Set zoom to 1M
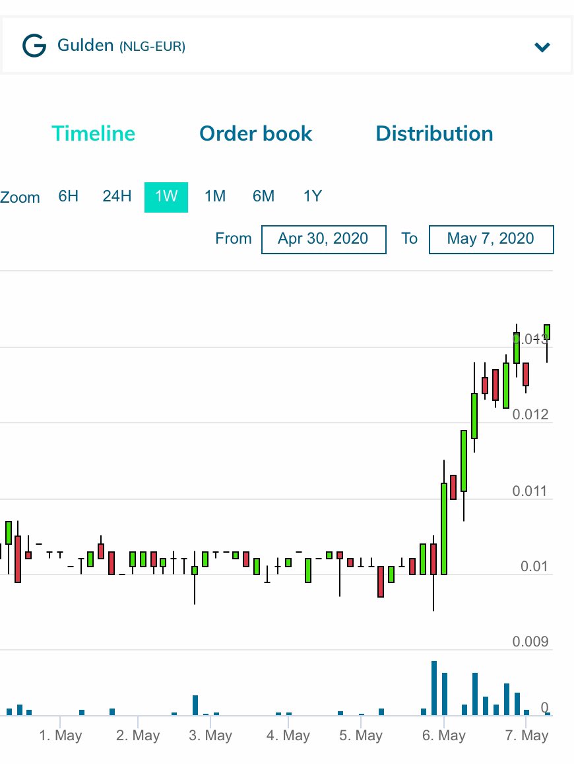This screenshot has height=764, width=574. point(214,196)
